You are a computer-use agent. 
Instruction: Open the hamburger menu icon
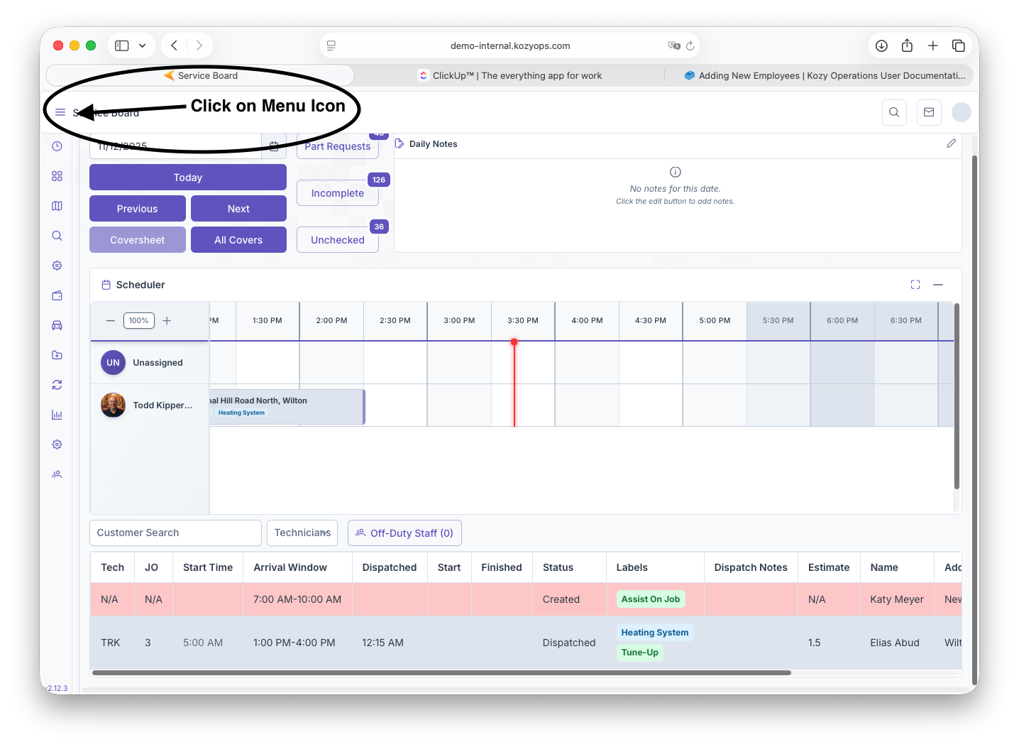[60, 112]
